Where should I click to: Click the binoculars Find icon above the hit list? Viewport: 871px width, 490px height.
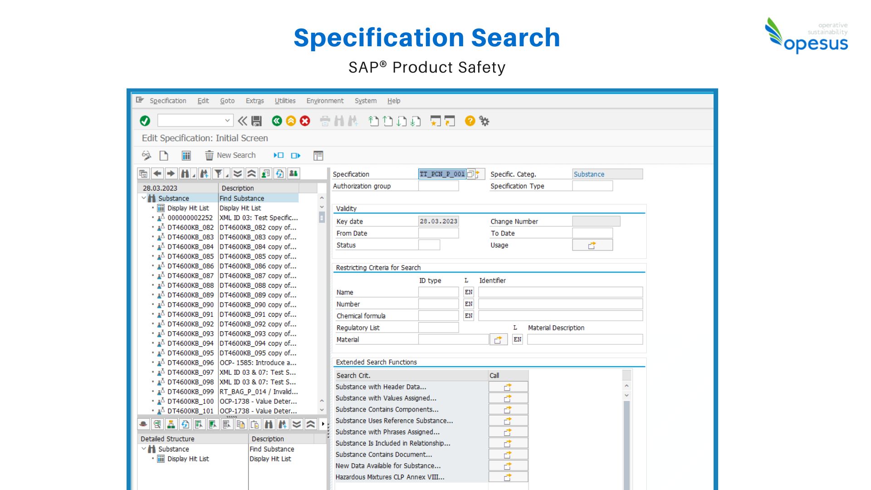(185, 173)
